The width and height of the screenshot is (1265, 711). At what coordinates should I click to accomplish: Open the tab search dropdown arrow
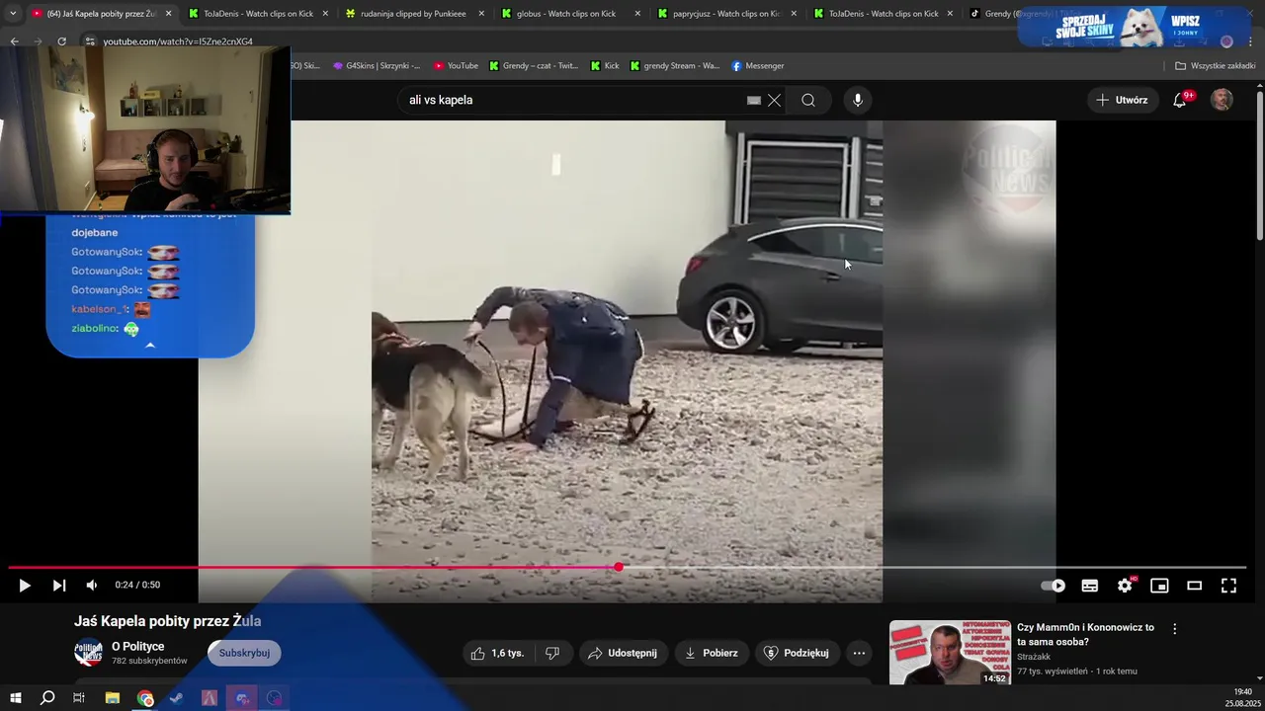(12, 14)
